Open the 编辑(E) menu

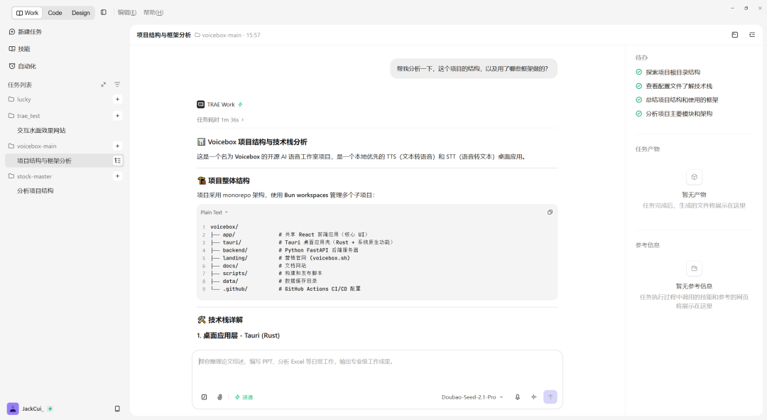click(126, 12)
